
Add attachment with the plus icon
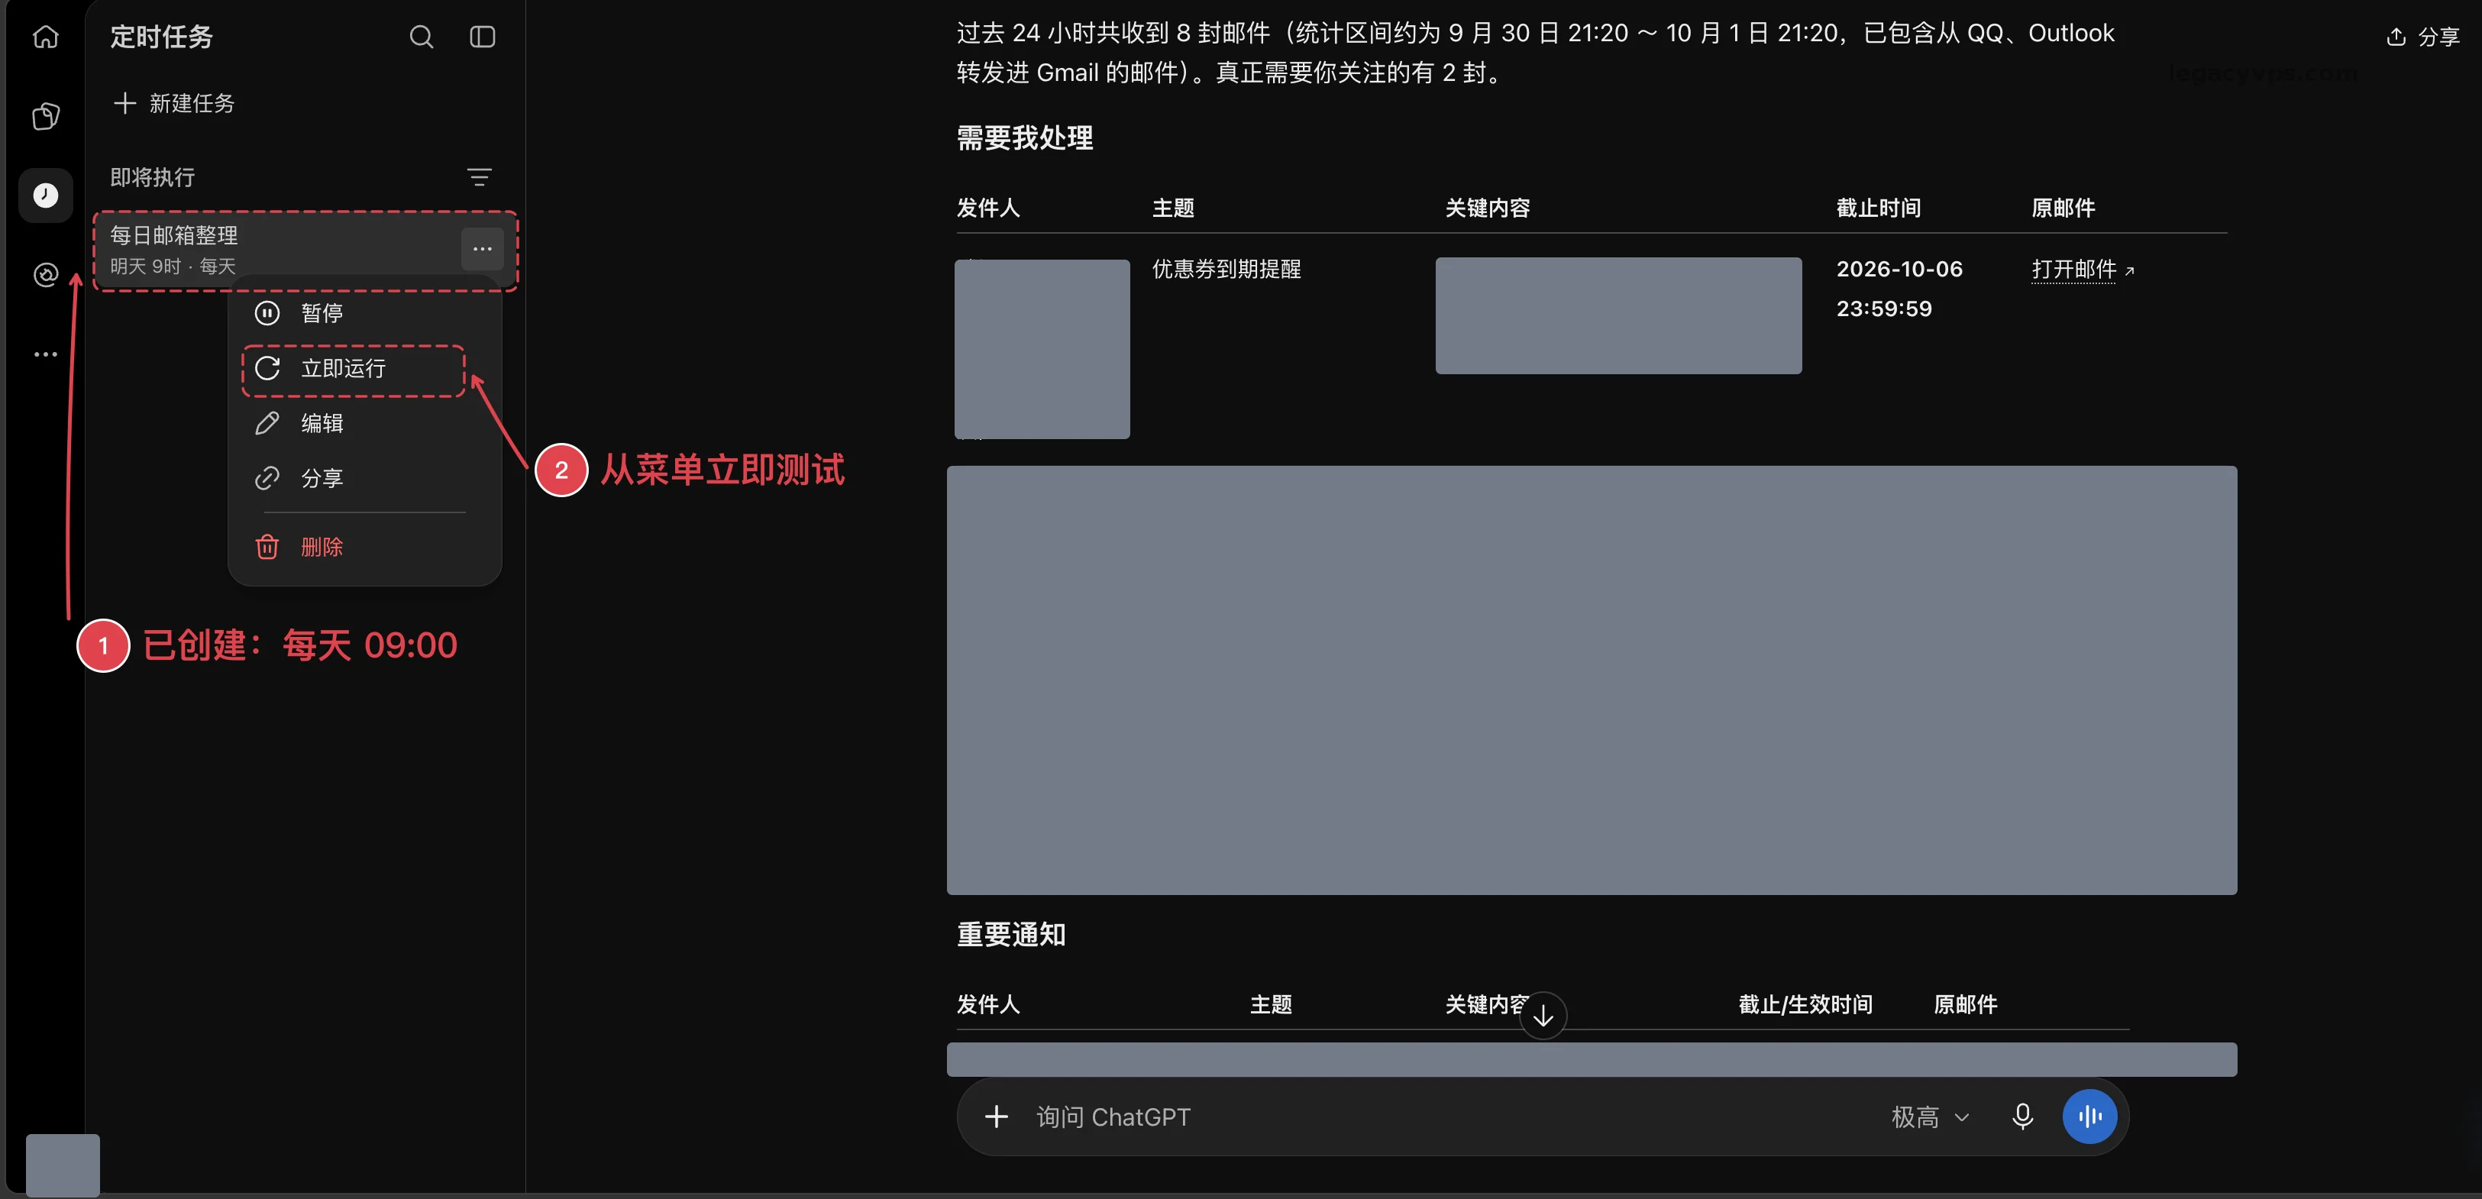click(997, 1116)
